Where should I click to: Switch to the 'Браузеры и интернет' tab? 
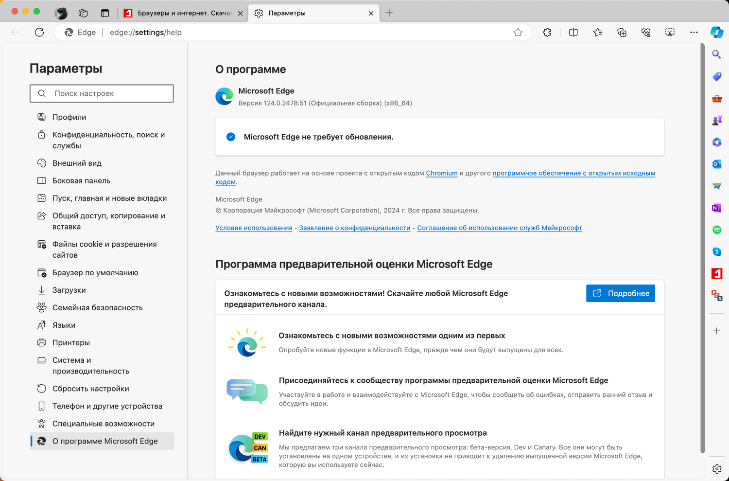[x=183, y=13]
